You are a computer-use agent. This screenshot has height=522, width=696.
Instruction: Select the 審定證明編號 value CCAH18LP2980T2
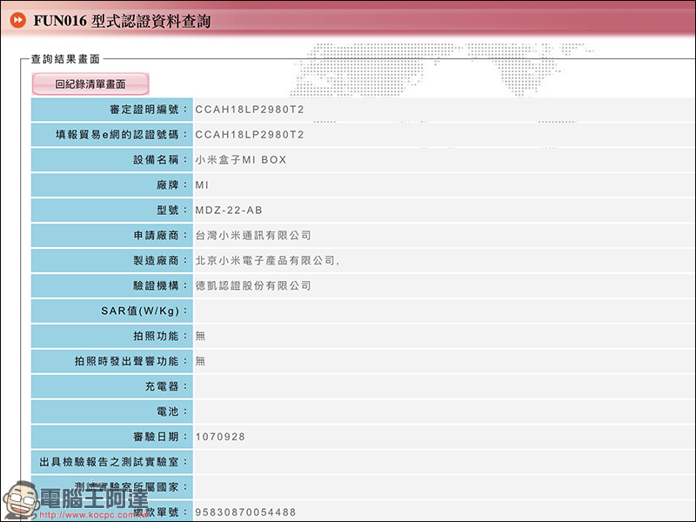(x=250, y=110)
